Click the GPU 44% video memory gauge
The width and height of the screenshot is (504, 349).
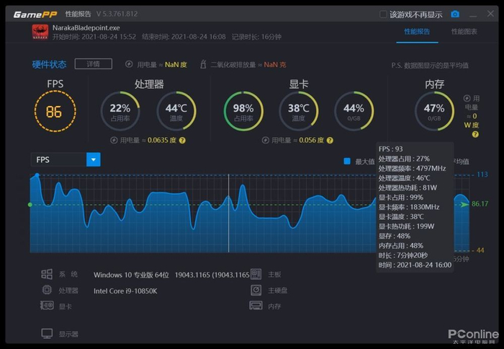(354, 111)
